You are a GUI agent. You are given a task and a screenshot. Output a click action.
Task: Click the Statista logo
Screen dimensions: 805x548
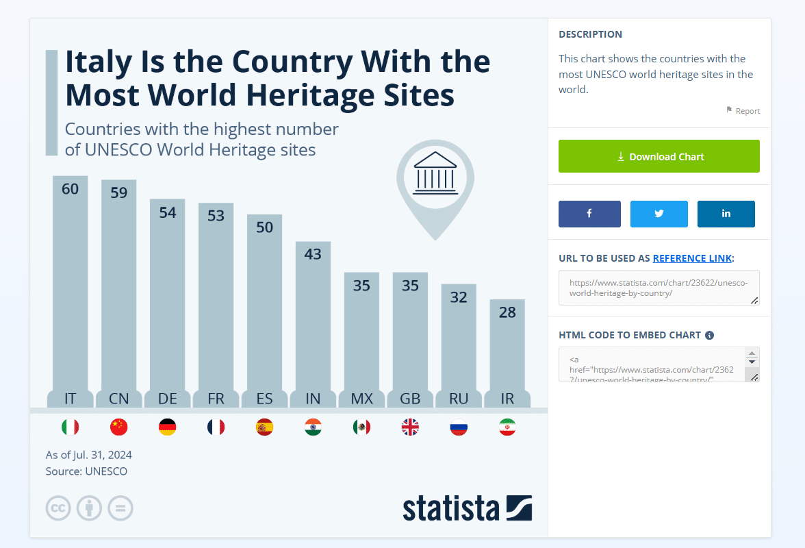(x=468, y=508)
